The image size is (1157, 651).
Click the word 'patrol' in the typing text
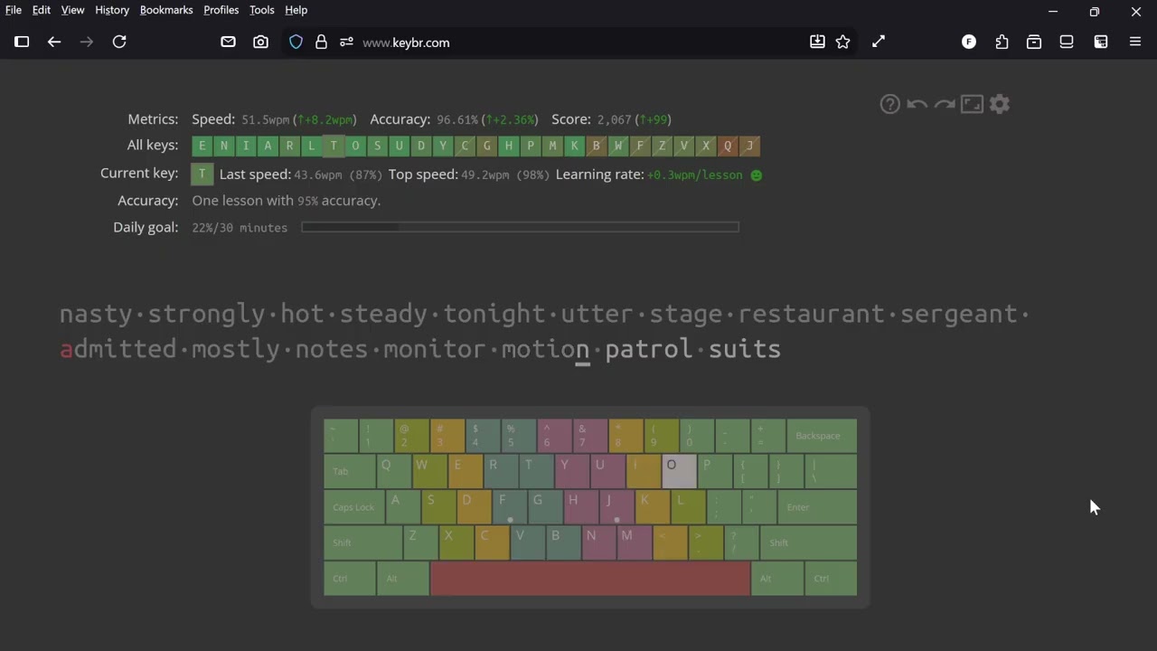click(649, 351)
